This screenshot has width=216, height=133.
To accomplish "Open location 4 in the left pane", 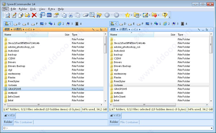I will point(78,24).
